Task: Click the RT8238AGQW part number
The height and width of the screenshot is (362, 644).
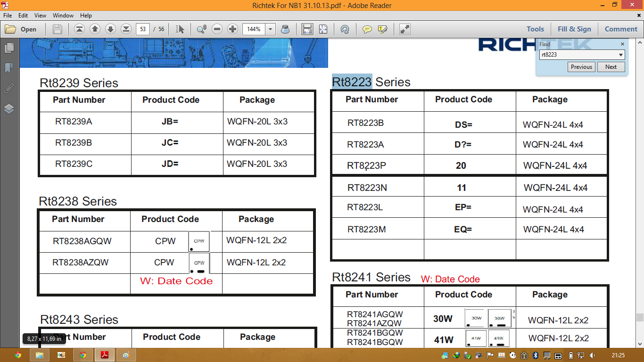Action: coord(83,241)
